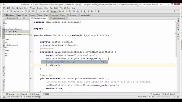Open the Build menu
The width and height of the screenshot is (182, 102).
point(46,8)
